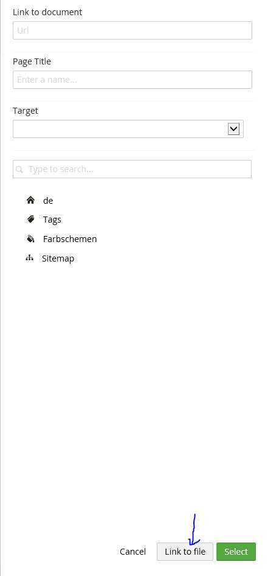Click the Type to search field
The height and width of the screenshot is (576, 268).
pyautogui.click(x=132, y=169)
